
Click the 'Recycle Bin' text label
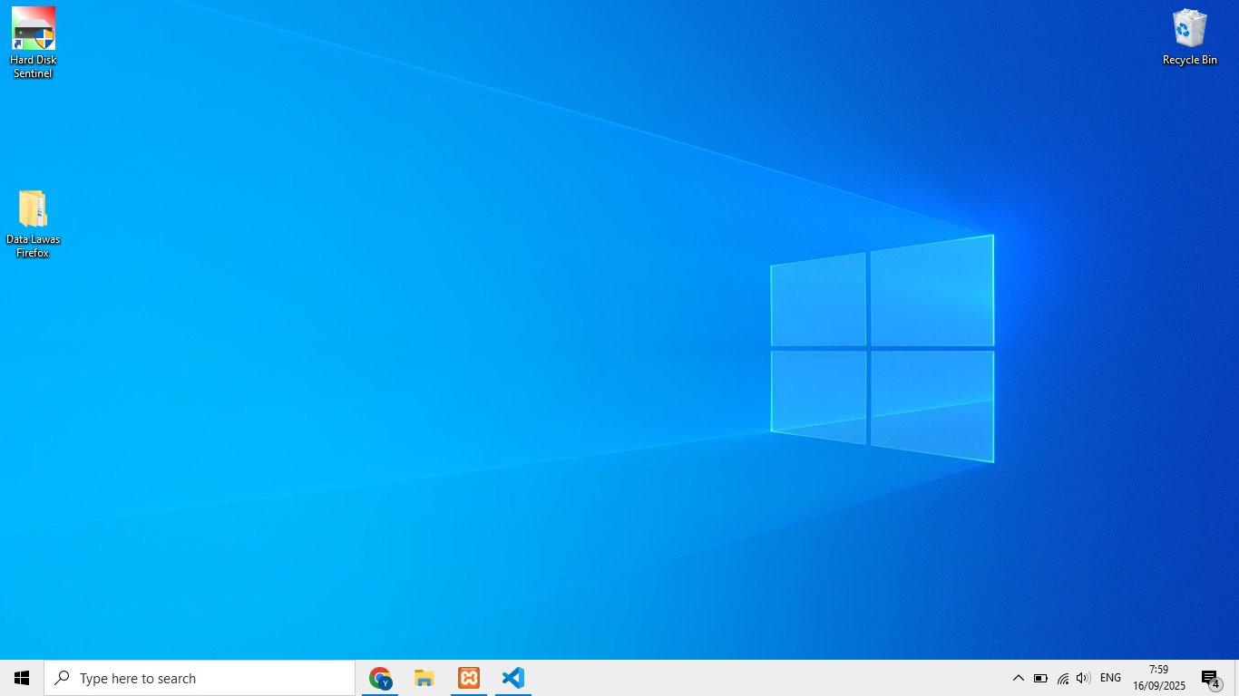pos(1189,61)
